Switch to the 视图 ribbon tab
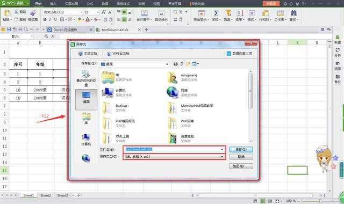Screen dimensions: 344x204 (156, 4)
